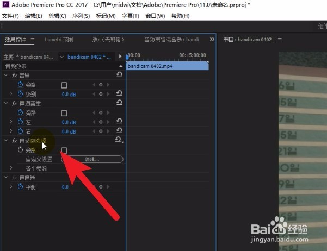Show more panel tabs with double chevron
Image resolution: width=327 pixels, height=251 pixels.
click(212, 39)
